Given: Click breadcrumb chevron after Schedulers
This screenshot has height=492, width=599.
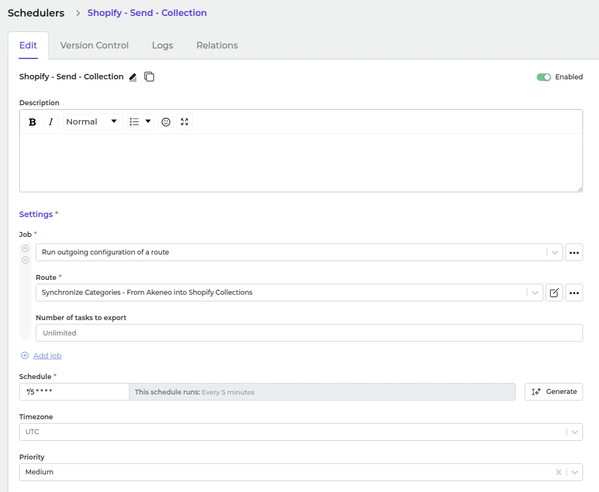Looking at the screenshot, I should point(78,13).
